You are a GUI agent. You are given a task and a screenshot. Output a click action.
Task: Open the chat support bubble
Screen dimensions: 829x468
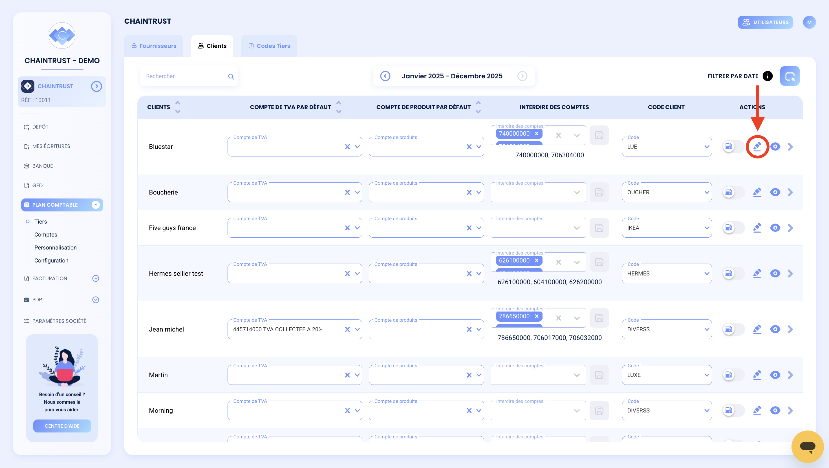click(x=808, y=447)
